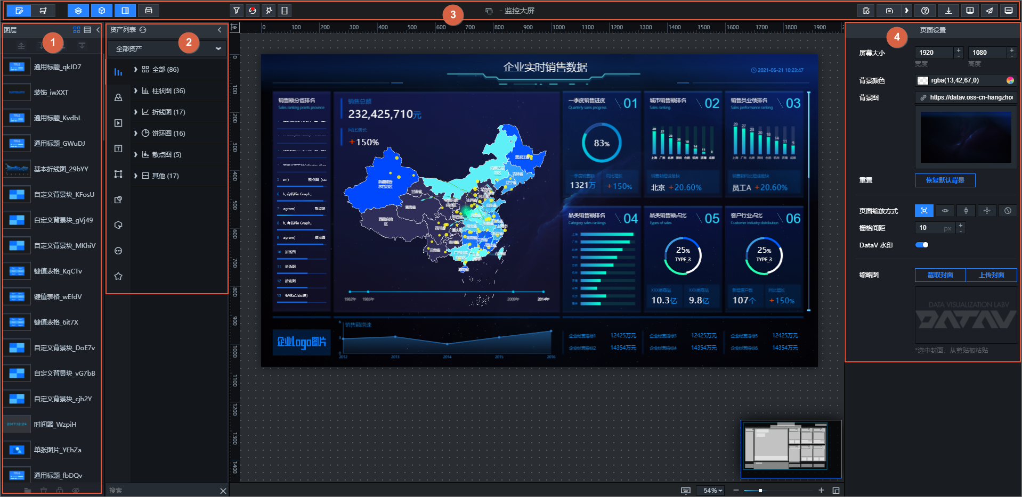1022x497 pixels.
Task: Select the other-assets ellipsis sidebar tab
Action: 118,251
